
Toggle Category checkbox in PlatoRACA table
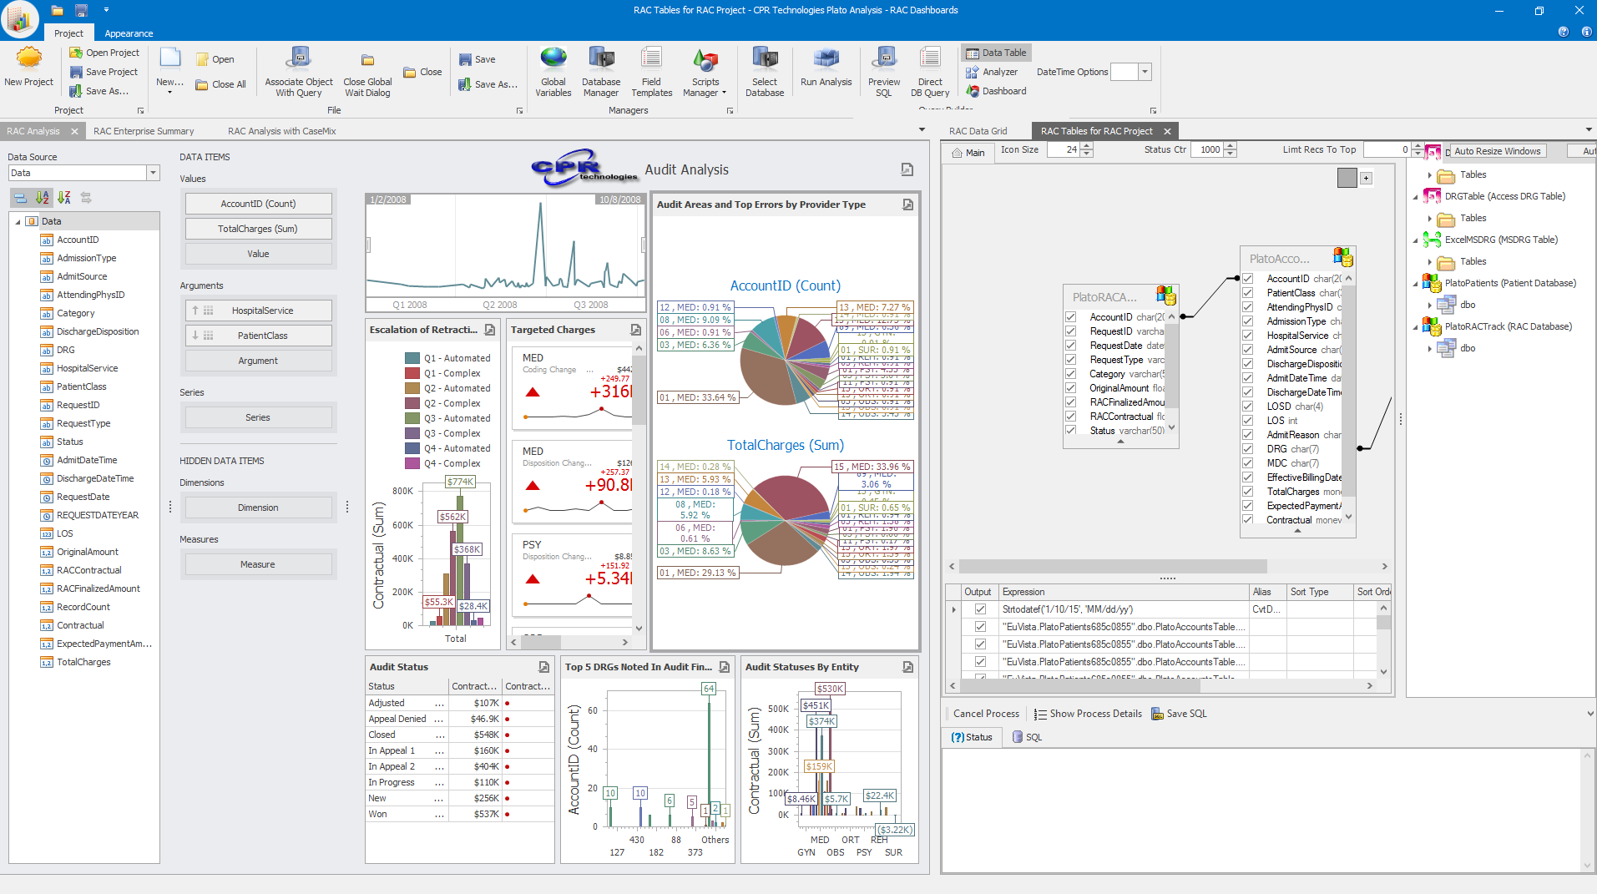tap(1070, 374)
